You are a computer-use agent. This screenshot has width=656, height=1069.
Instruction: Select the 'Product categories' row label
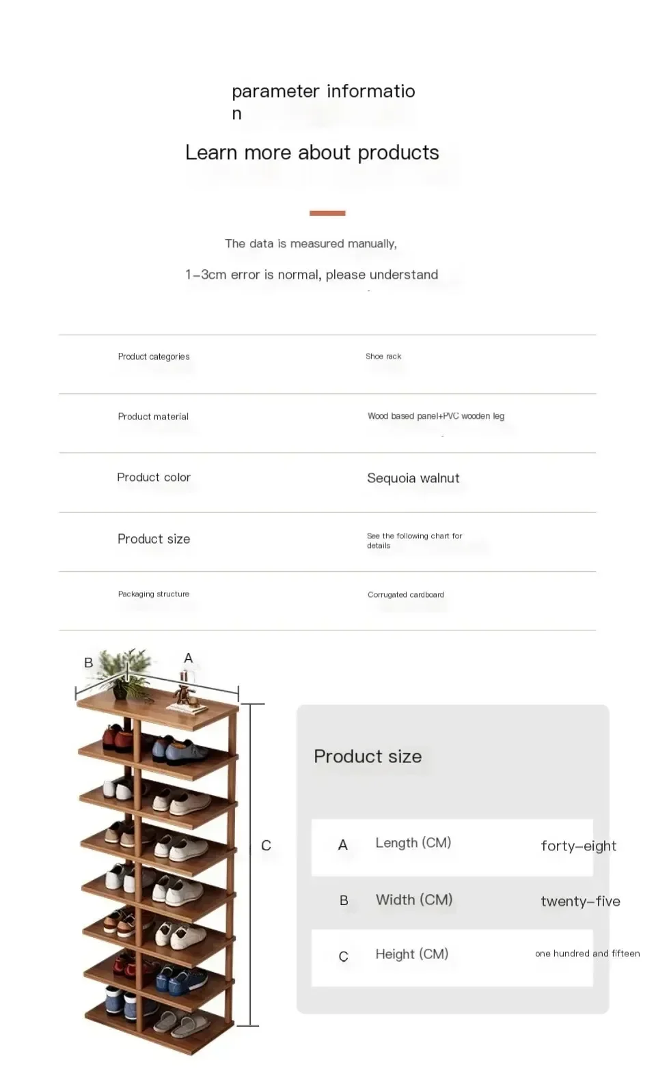(x=154, y=357)
